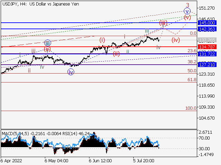This screenshot has height=165, width=221.
Task: Click the RSI(14) 46.24 indicator reading
Action: (76, 134)
